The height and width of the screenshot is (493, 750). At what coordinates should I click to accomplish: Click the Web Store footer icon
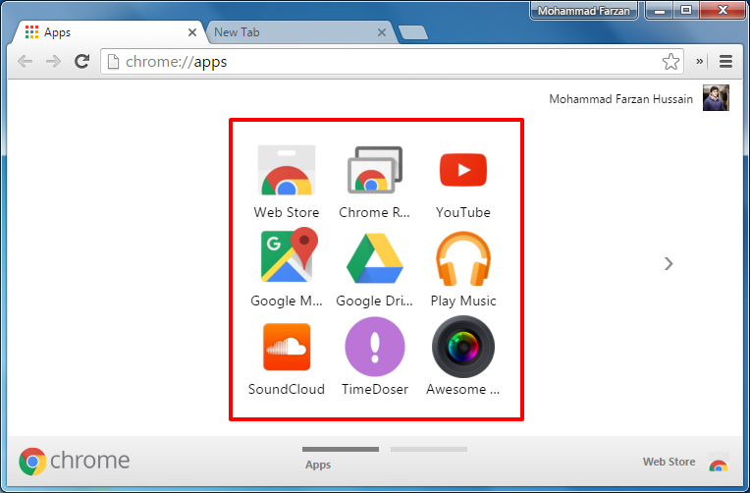(718, 463)
